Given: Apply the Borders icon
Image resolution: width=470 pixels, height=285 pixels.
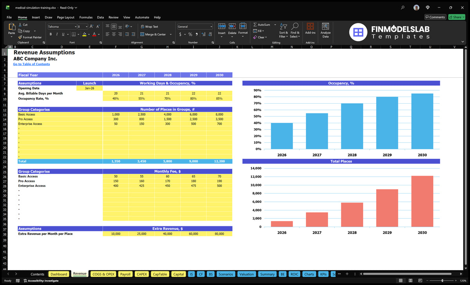Looking at the screenshot, I should pyautogui.click(x=73, y=34).
